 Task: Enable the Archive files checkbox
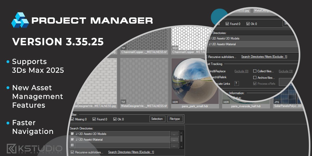[x=255, y=77]
